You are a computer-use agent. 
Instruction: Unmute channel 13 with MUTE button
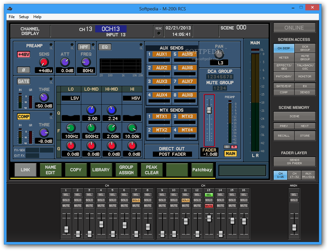coord(209,206)
